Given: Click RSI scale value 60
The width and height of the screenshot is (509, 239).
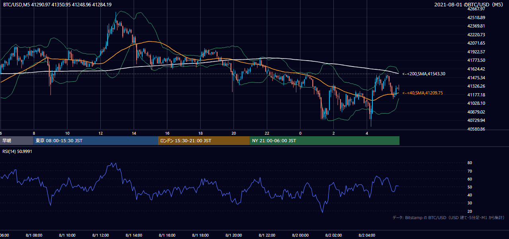Looking at the screenshot, I should [470, 179].
